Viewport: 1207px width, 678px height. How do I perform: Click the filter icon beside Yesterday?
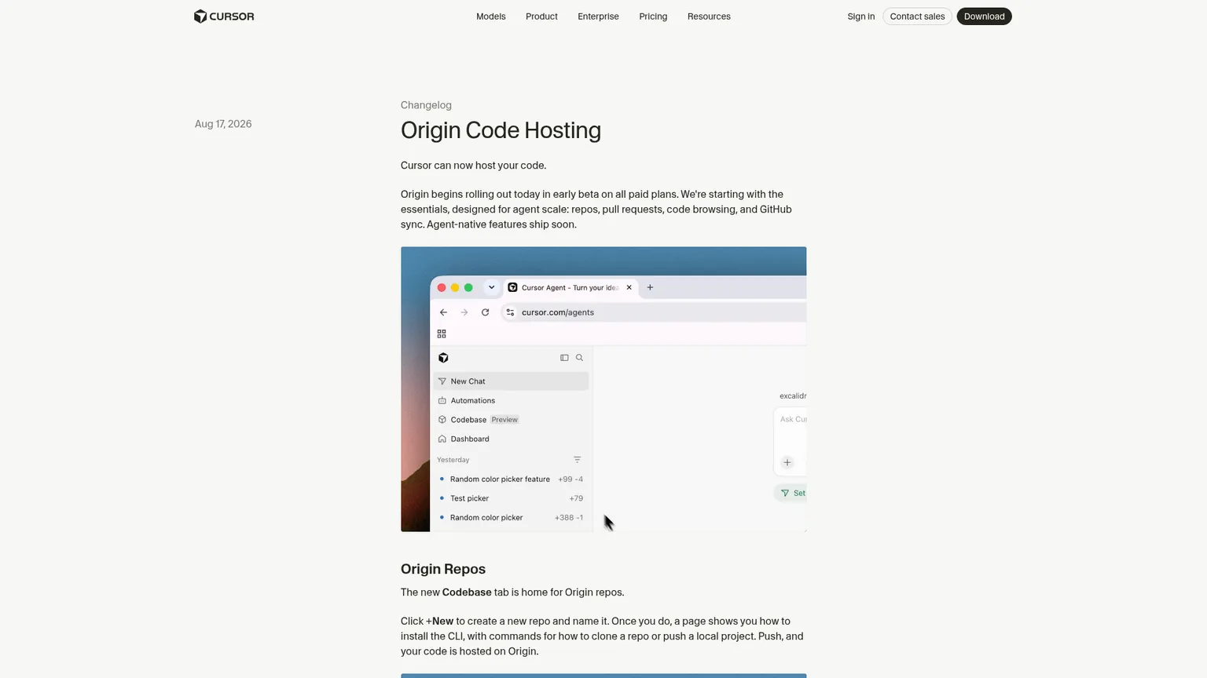coord(577,460)
